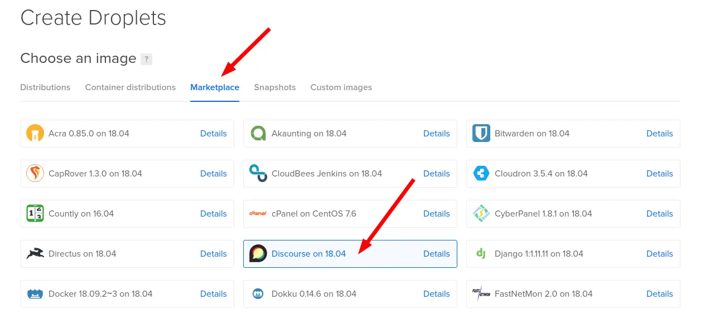This screenshot has width=705, height=319.
Task: Open Details for Discourse on 18.04
Action: (x=436, y=254)
